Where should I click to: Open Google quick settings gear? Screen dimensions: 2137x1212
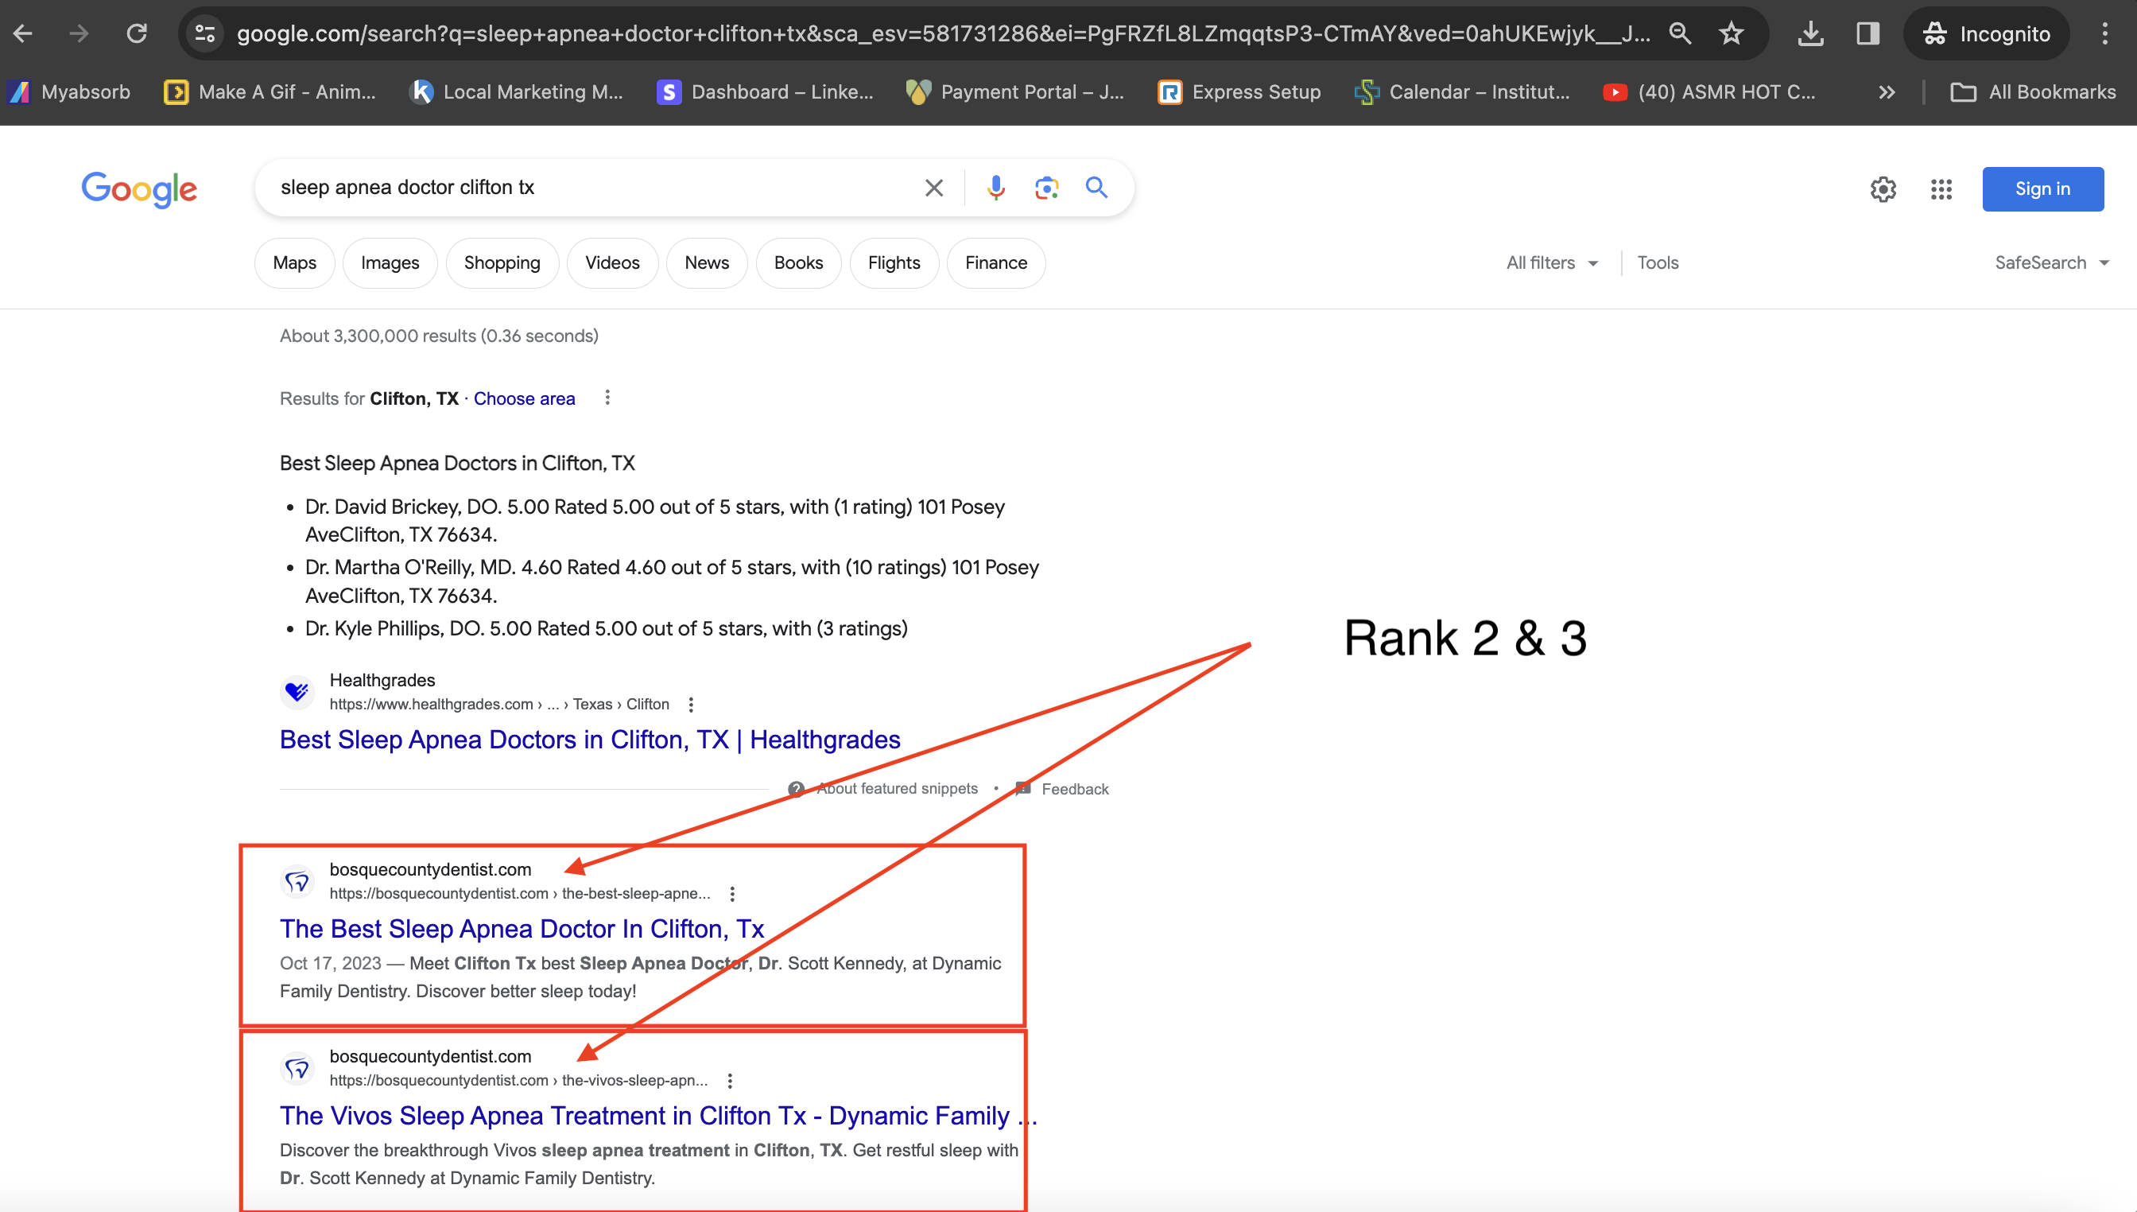tap(1883, 189)
